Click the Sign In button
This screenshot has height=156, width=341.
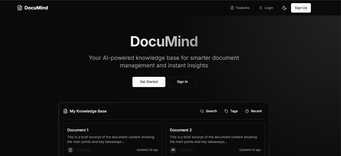pyautogui.click(x=182, y=82)
